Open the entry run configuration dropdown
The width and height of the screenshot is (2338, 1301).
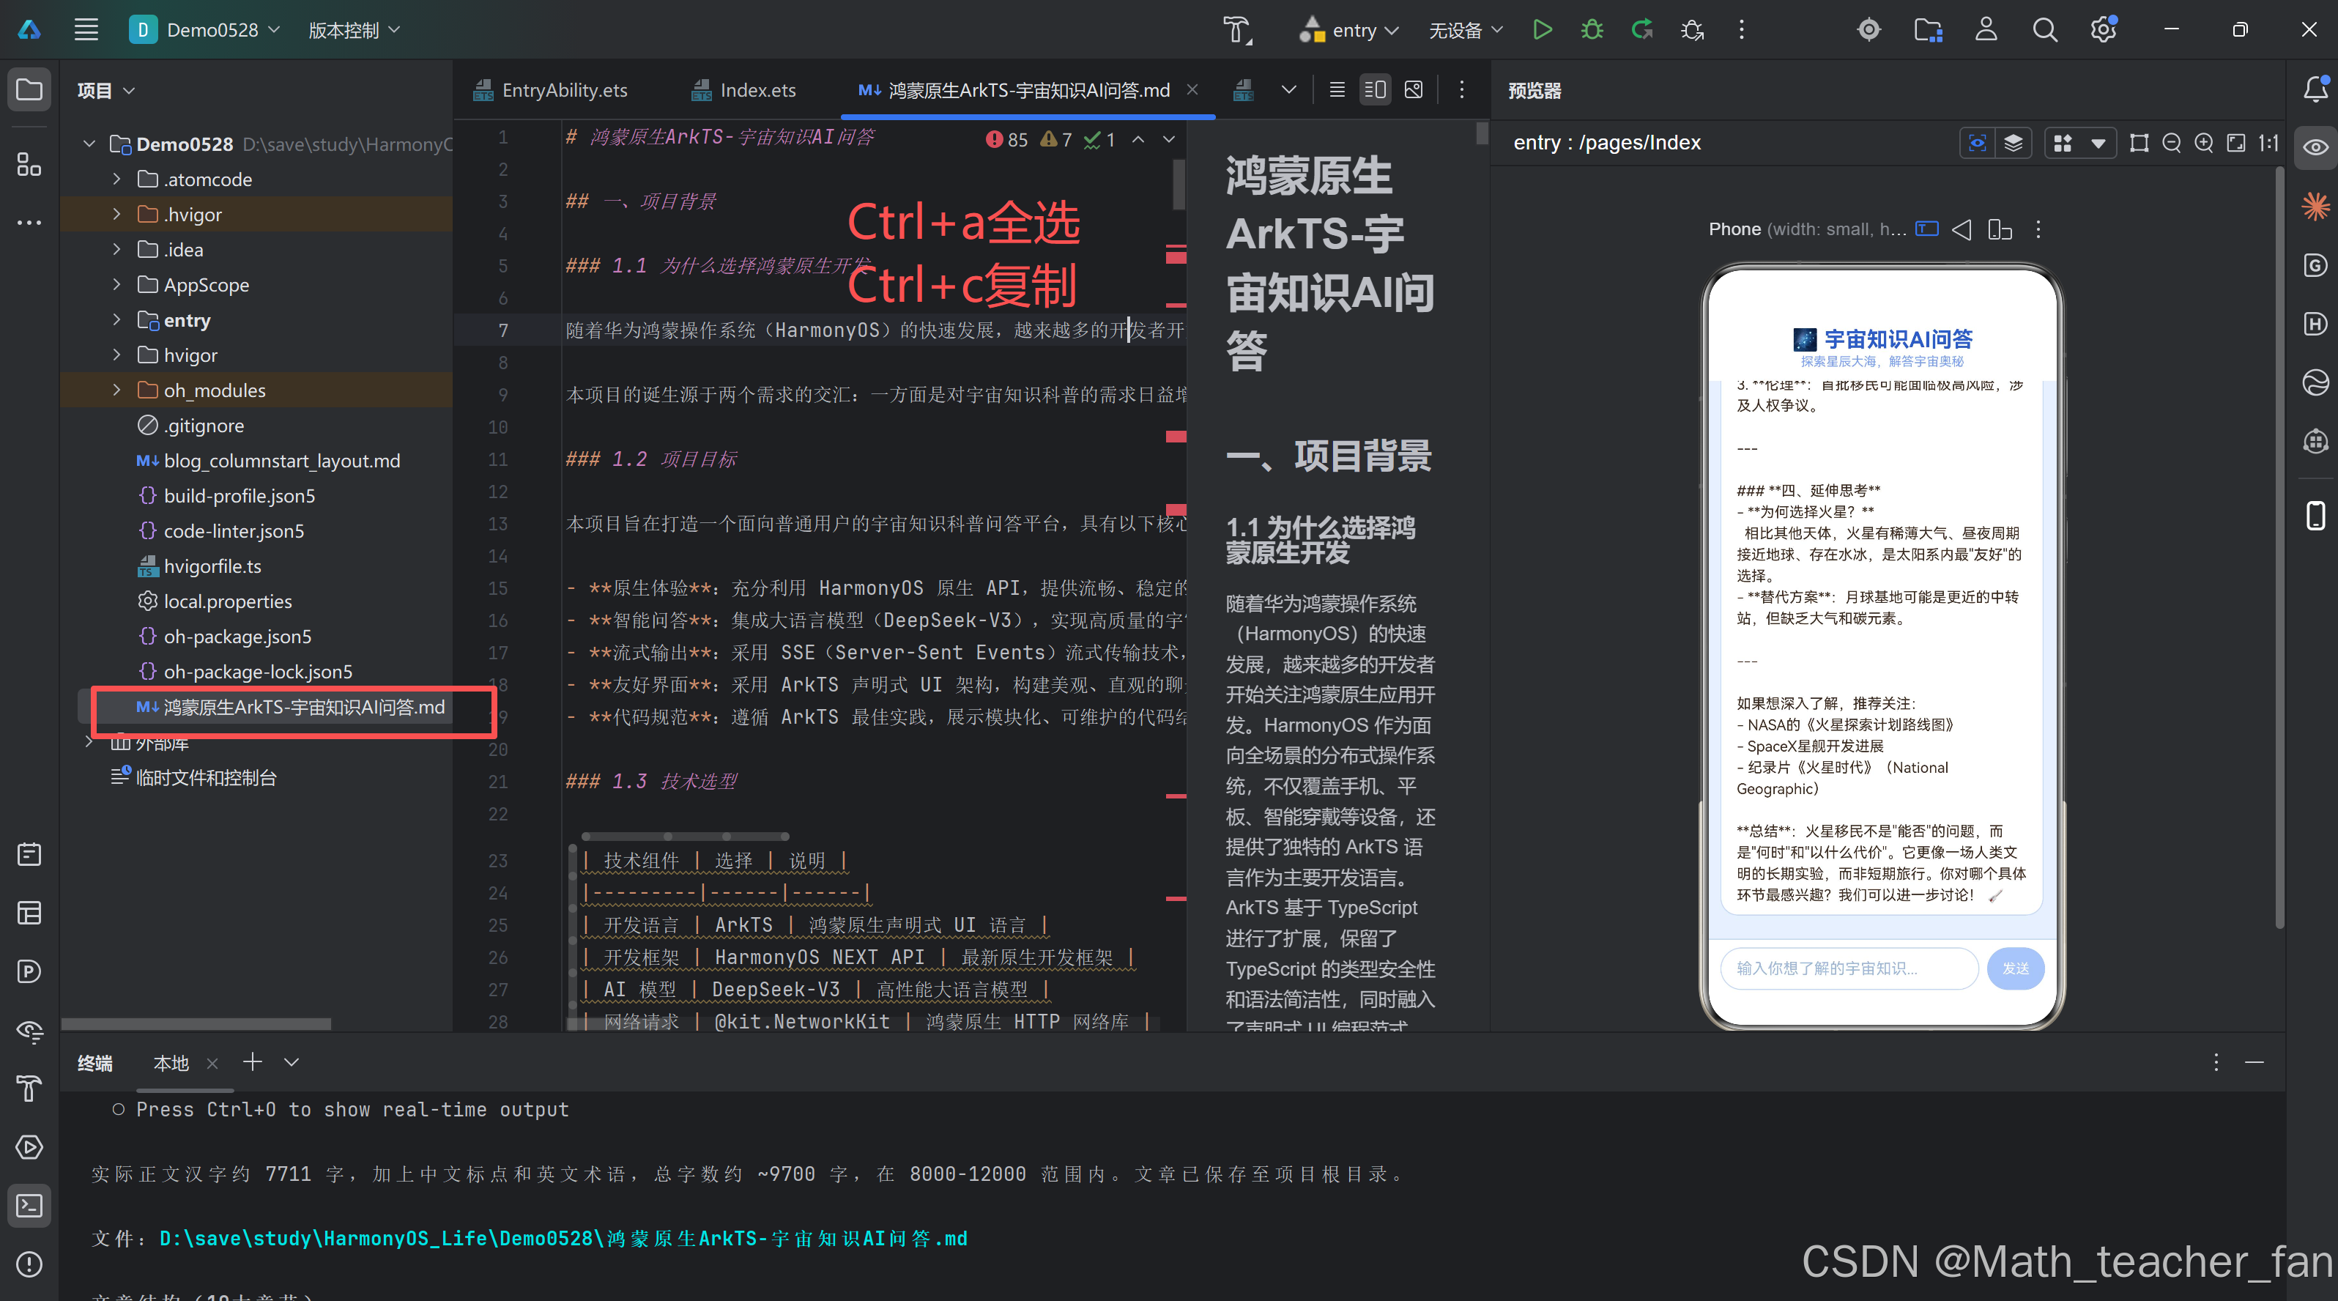pos(1348,30)
